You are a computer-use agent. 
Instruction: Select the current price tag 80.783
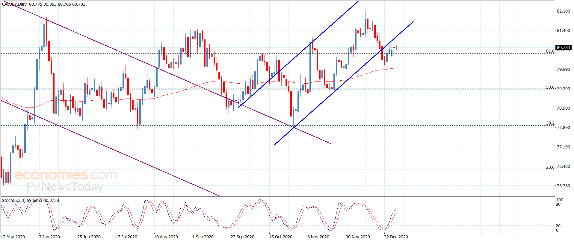pyautogui.click(x=563, y=47)
